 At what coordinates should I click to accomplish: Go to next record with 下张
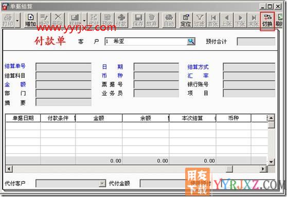(x=240, y=20)
